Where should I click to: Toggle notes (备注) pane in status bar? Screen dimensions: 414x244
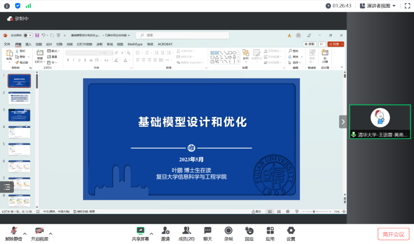tap(256, 211)
